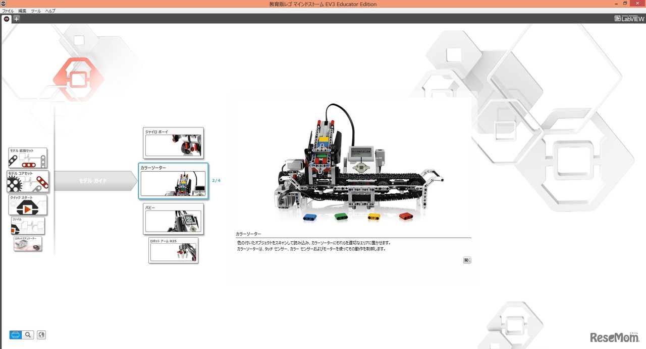Collapse the モデル ガイド arrow banner
The height and width of the screenshot is (349, 646).
click(x=93, y=181)
